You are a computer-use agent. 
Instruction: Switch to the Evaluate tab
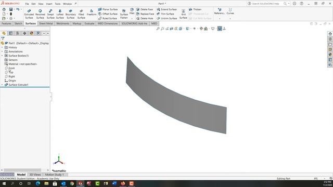[x=89, y=23]
